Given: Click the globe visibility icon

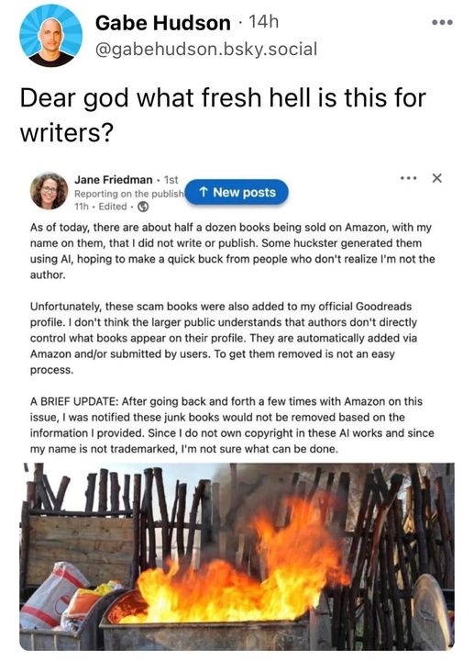Looking at the screenshot, I should 143,207.
